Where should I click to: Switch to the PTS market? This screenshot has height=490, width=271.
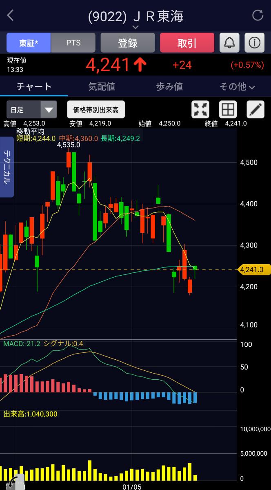pos(73,42)
